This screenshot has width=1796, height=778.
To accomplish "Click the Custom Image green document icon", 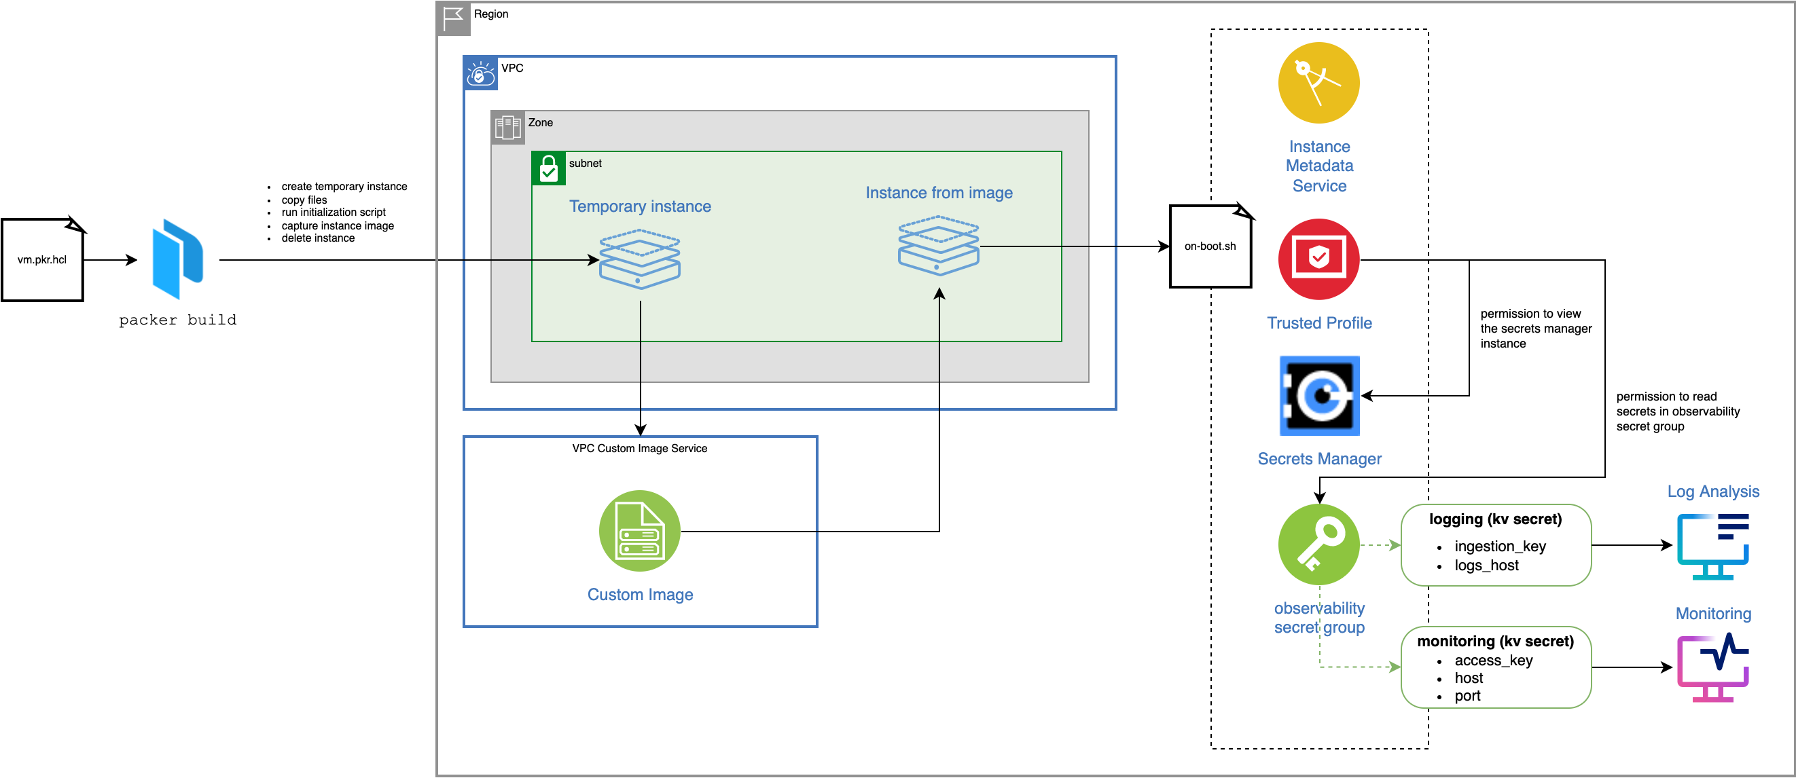I will coord(639,532).
